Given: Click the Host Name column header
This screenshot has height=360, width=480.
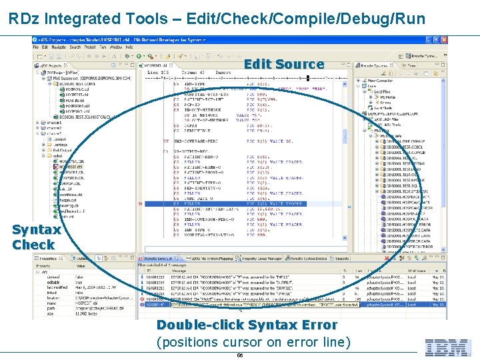Looking at the screenshot, I should pos(417,271).
